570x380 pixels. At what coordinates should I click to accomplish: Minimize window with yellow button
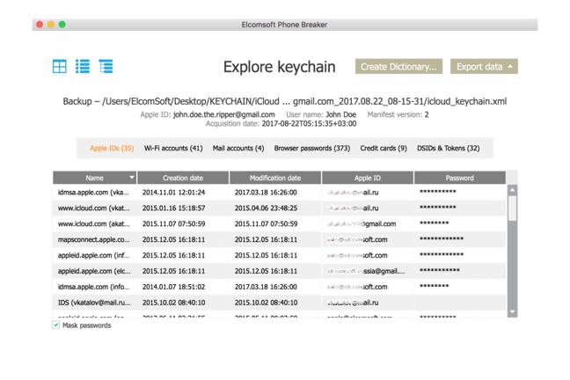pos(51,25)
